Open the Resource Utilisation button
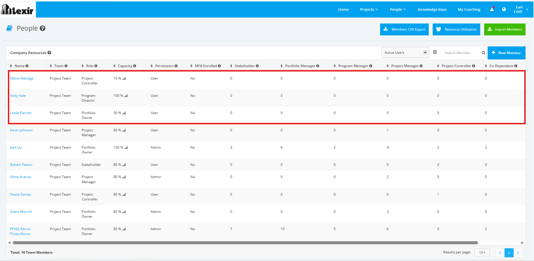Viewport: 534px width, 261px height. tap(456, 29)
